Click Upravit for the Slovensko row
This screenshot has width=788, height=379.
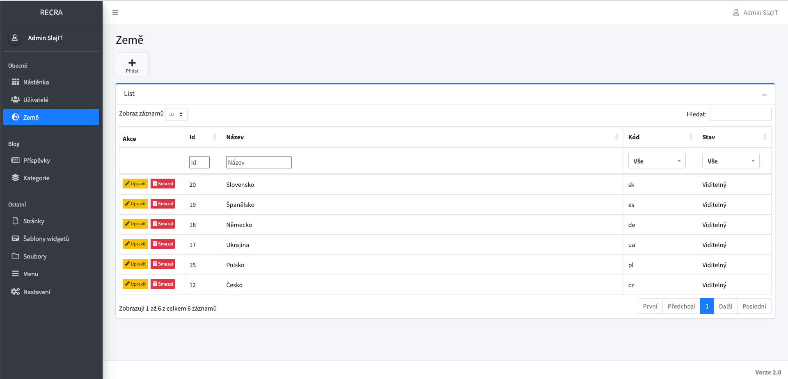coord(135,184)
